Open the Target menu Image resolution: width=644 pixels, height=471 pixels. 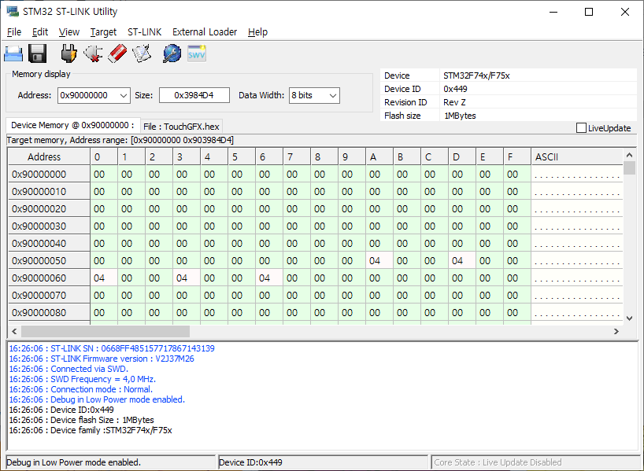(103, 32)
